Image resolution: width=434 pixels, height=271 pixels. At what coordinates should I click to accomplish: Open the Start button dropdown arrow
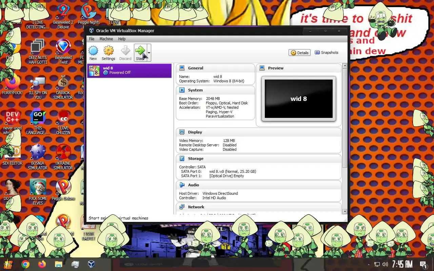point(149,53)
